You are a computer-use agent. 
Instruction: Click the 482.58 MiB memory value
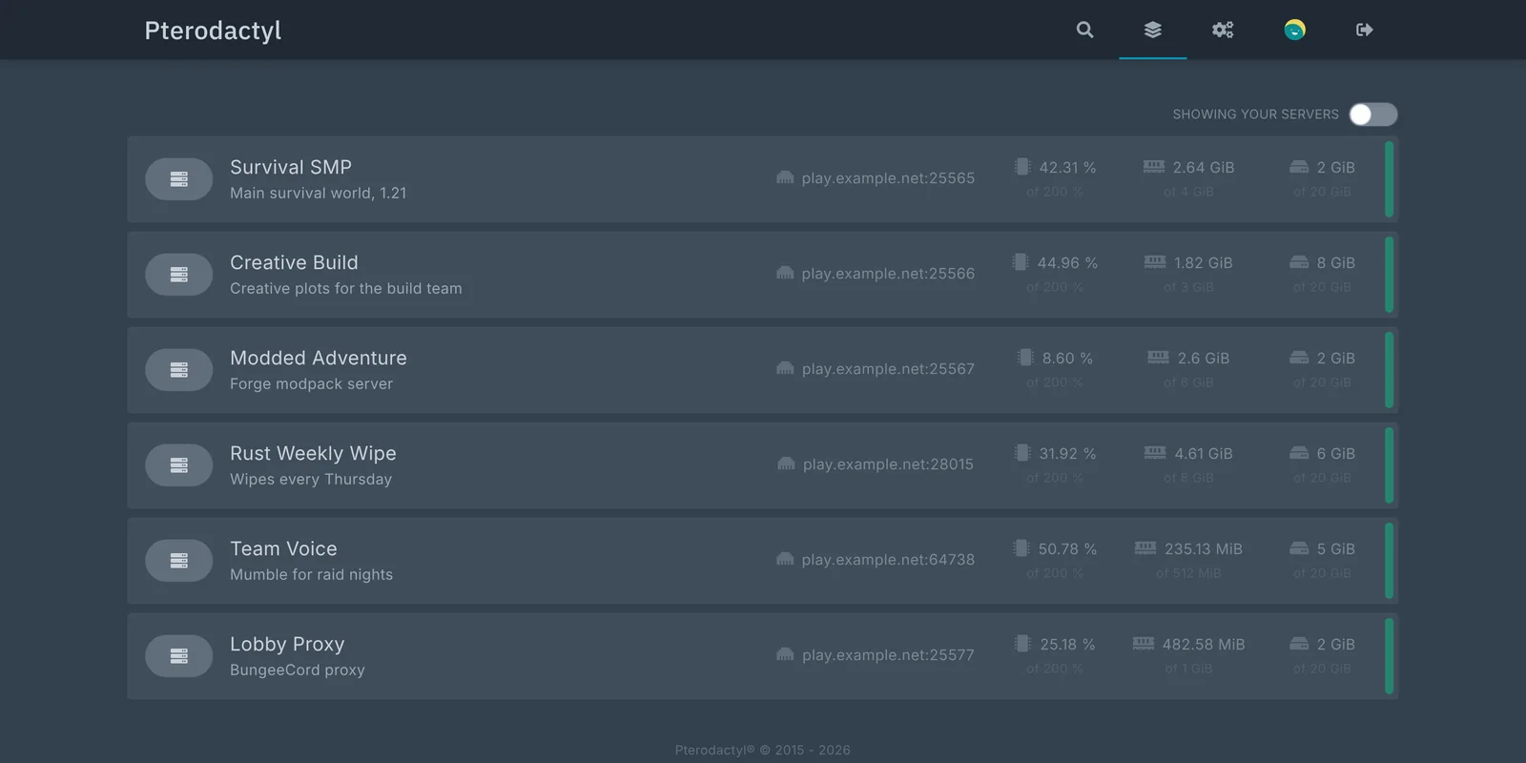pyautogui.click(x=1204, y=644)
